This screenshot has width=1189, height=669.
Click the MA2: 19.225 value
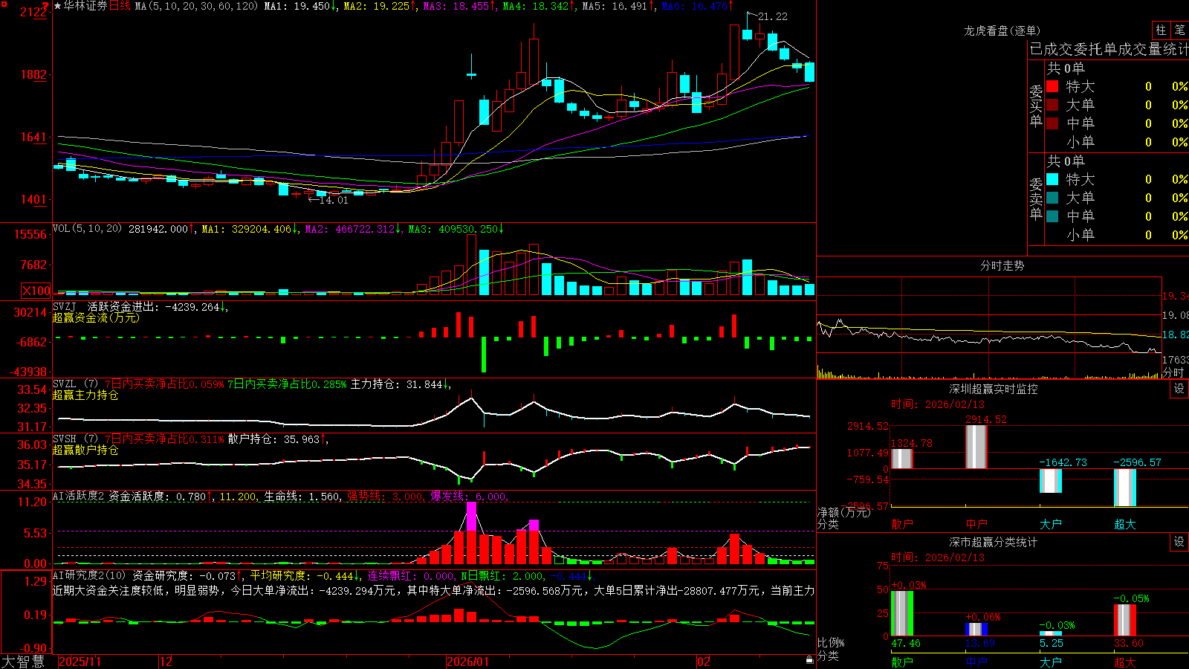376,6
